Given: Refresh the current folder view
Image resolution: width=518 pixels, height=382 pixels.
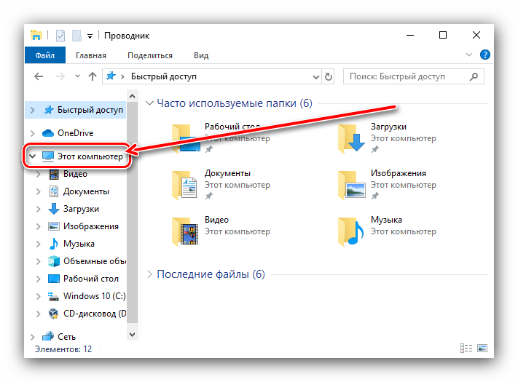Looking at the screenshot, I should coord(329,77).
